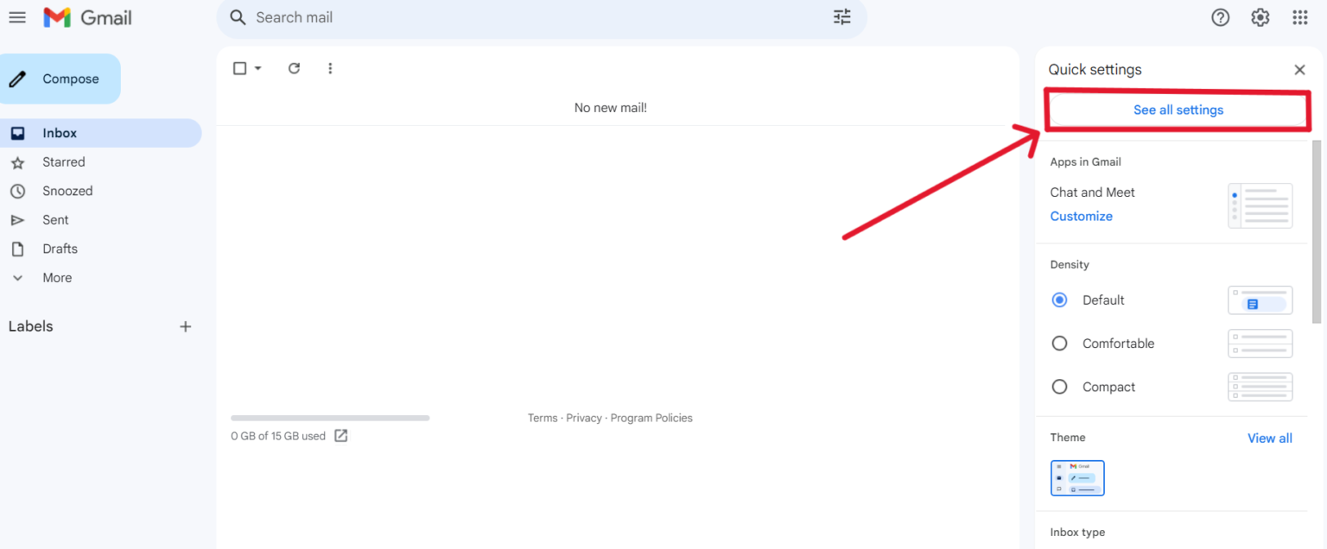Open the More options three-dot menu
The image size is (1327, 549).
(x=330, y=68)
